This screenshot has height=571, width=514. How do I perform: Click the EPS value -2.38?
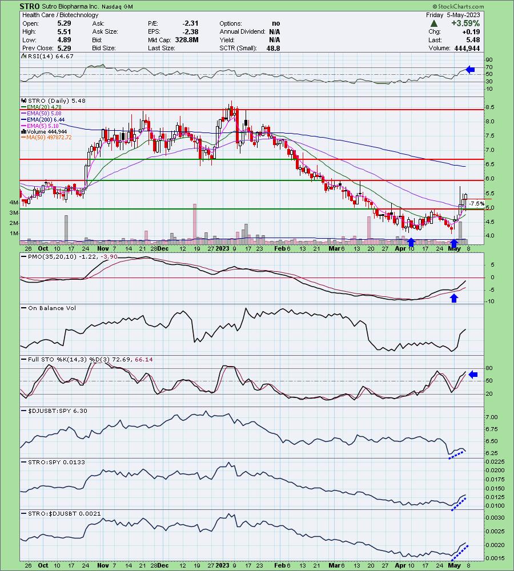click(191, 31)
